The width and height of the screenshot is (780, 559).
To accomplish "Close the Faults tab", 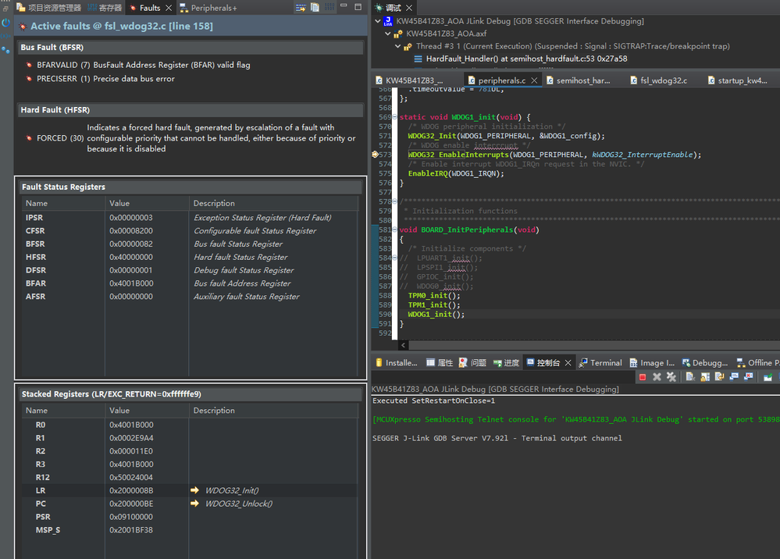I will click(x=169, y=8).
